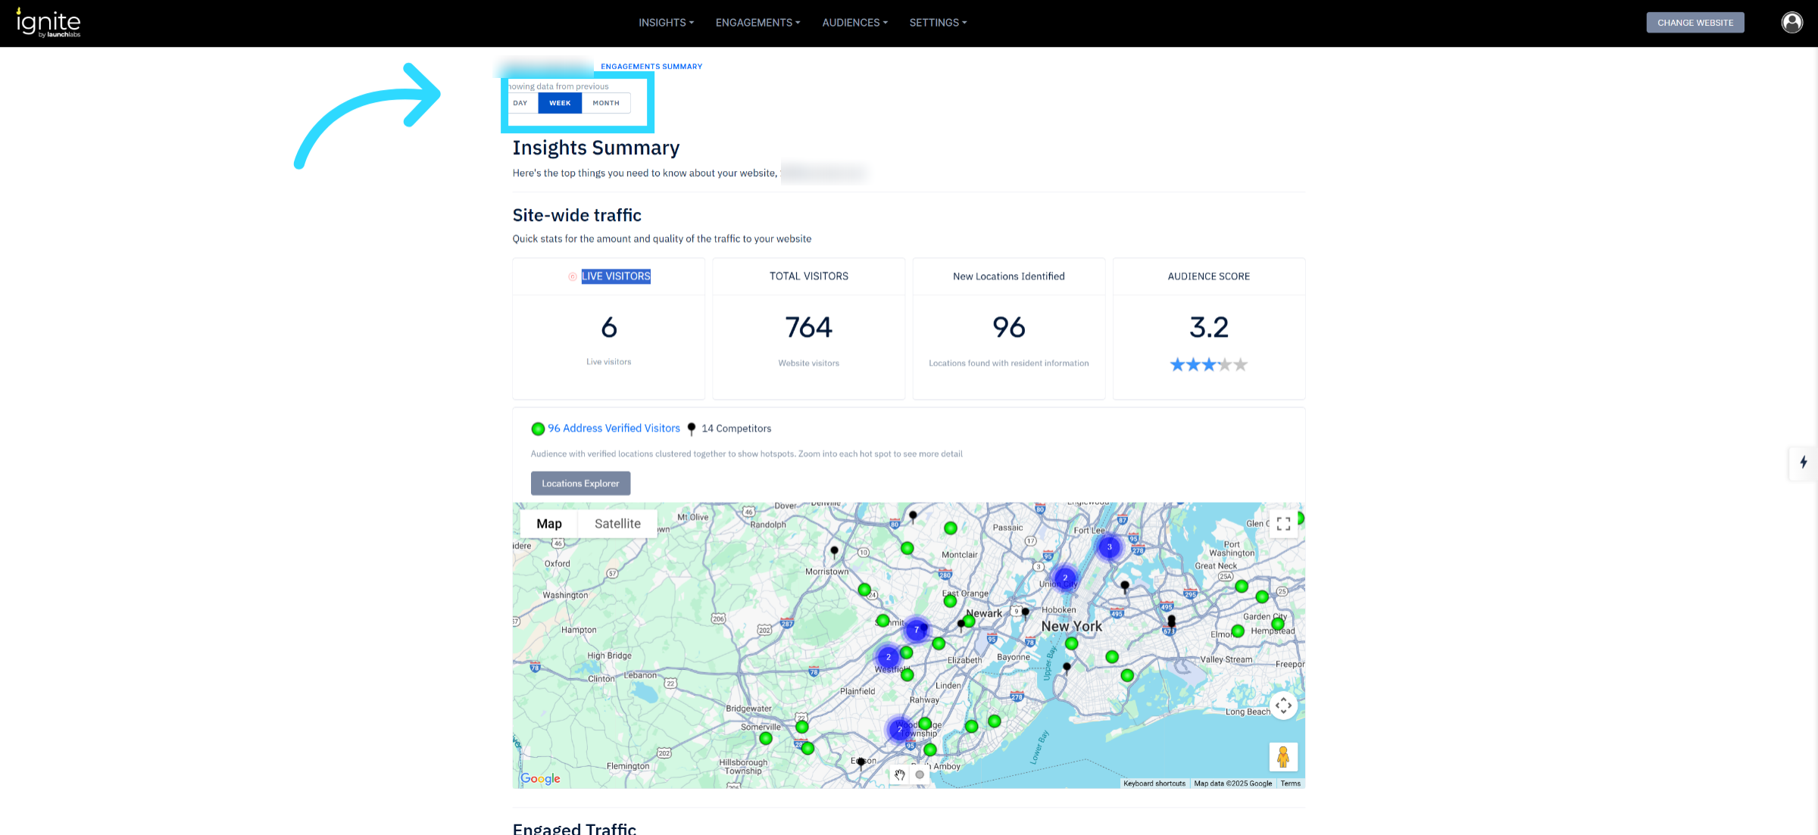The image size is (1818, 835).
Task: Select the MONTH time range
Action: click(606, 103)
